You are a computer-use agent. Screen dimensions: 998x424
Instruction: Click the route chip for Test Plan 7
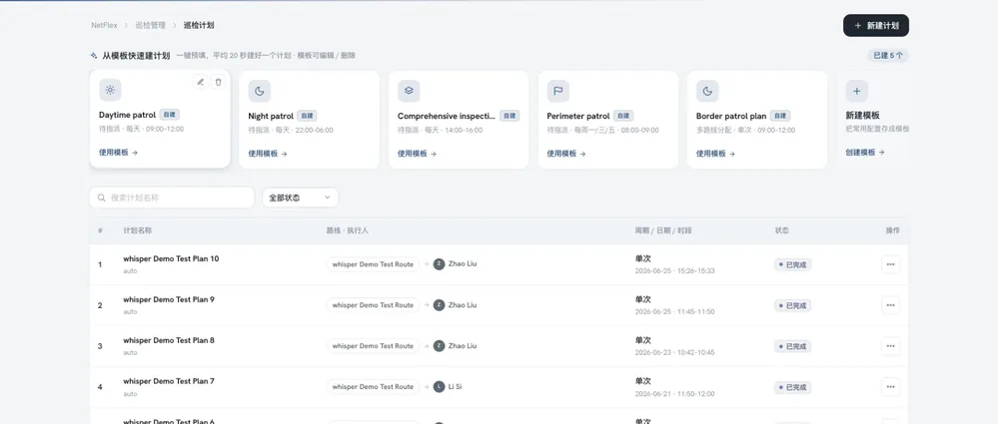point(373,386)
